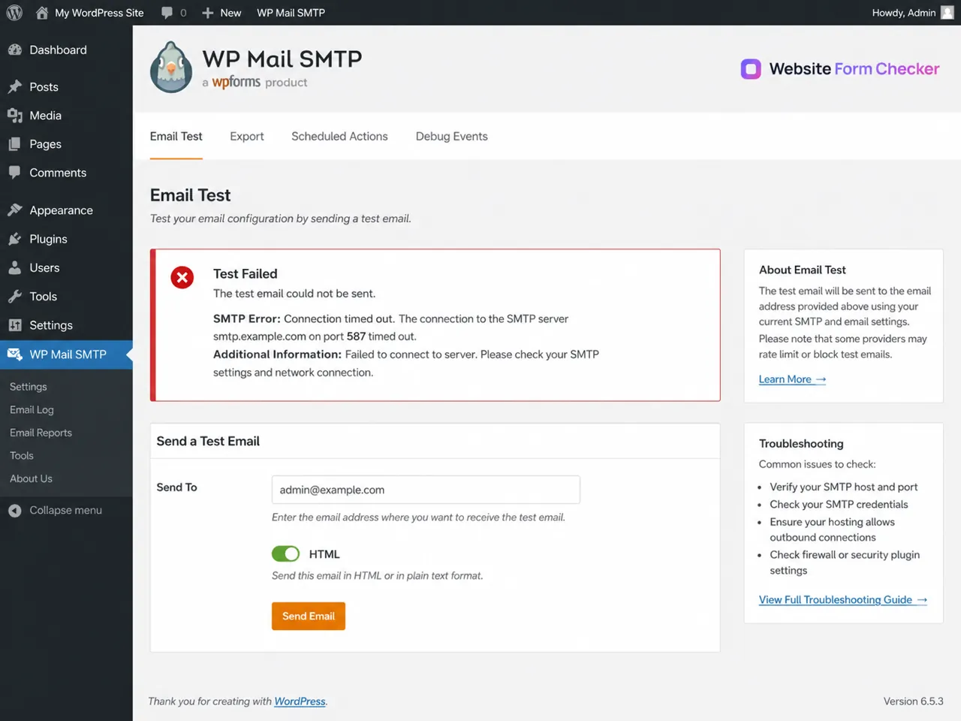The height and width of the screenshot is (721, 961).
Task: Click the orange Send Email button
Action: 309,616
